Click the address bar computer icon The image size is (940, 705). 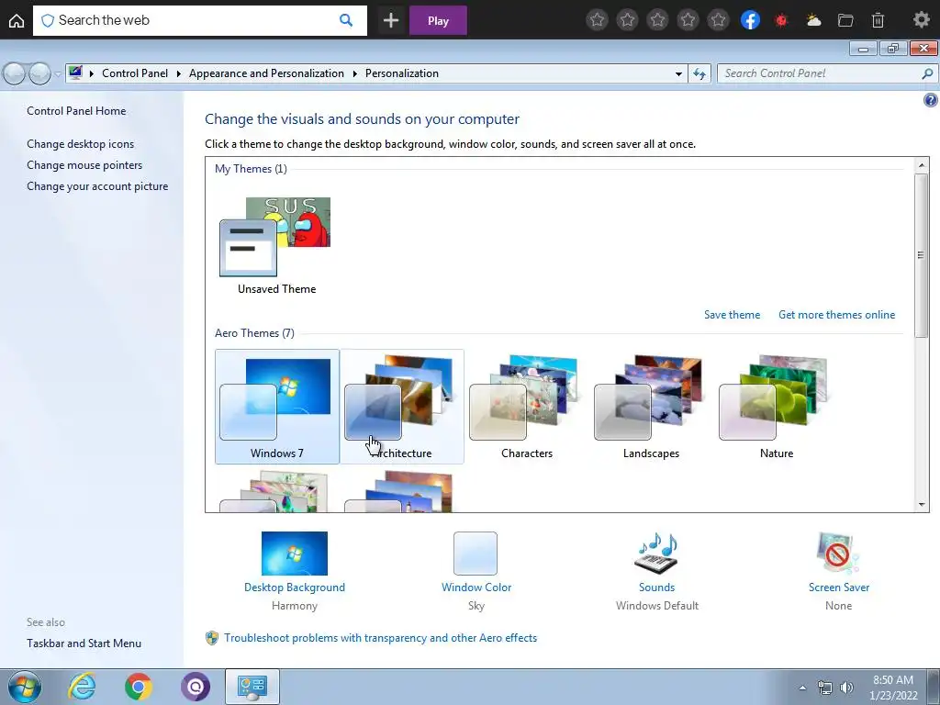click(75, 73)
